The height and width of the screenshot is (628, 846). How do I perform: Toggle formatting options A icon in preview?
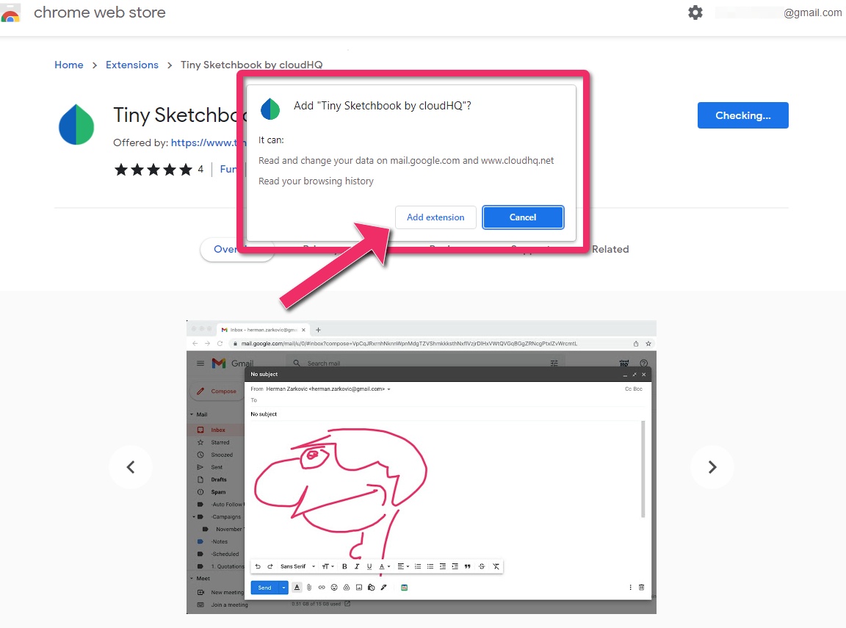tap(297, 588)
